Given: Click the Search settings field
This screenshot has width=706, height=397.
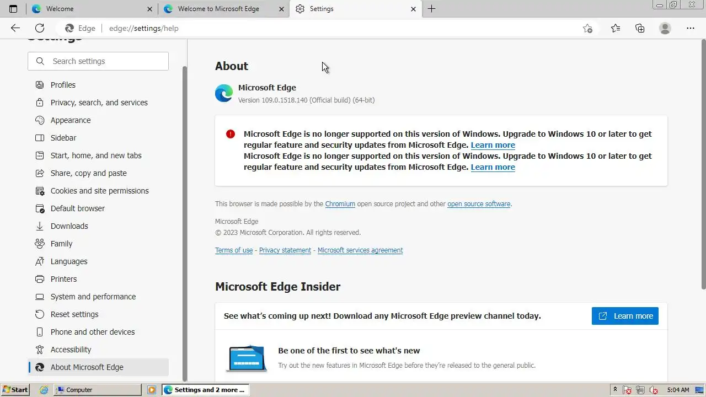Looking at the screenshot, I should pyautogui.click(x=98, y=61).
